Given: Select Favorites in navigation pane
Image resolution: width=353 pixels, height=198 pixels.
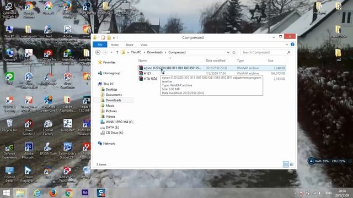Looking at the screenshot, I should 106,62.
